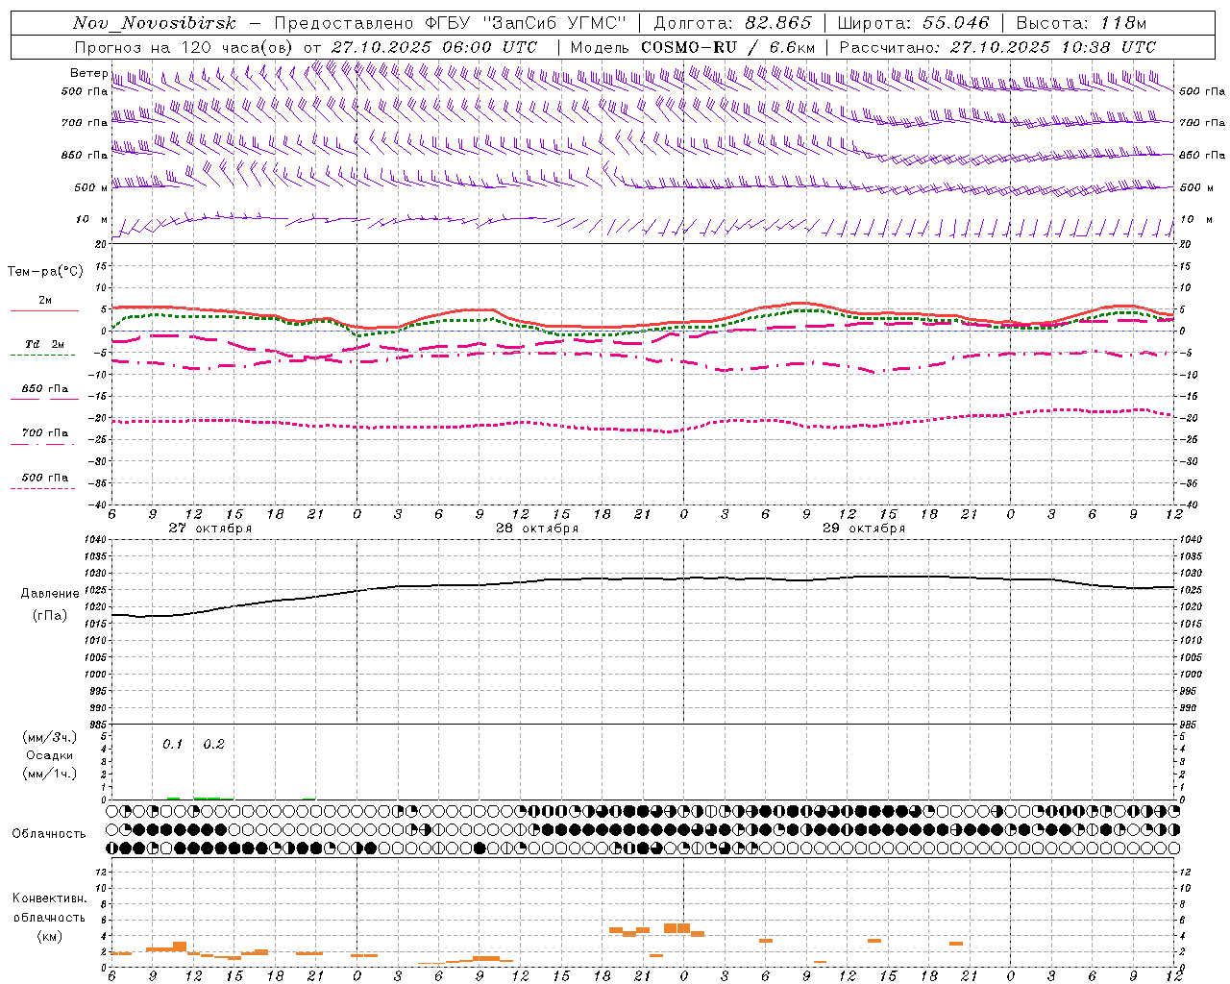Click the model name COSMO-RU / 6.6км
Image resolution: width=1230 pixels, height=984 pixels.
pyautogui.click(x=728, y=47)
